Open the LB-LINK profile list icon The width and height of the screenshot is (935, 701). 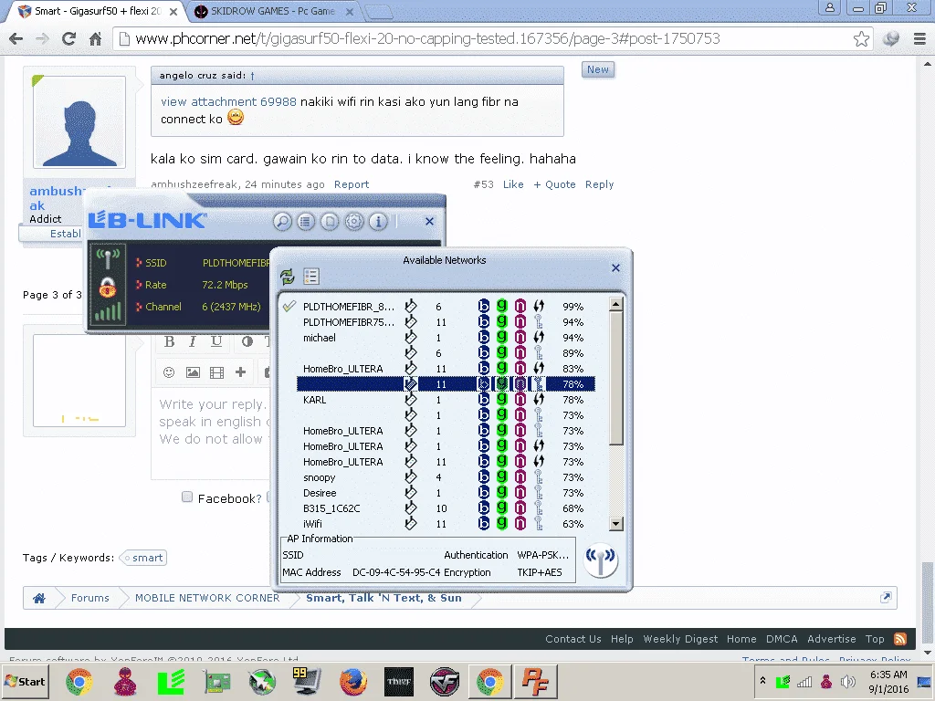coord(306,222)
